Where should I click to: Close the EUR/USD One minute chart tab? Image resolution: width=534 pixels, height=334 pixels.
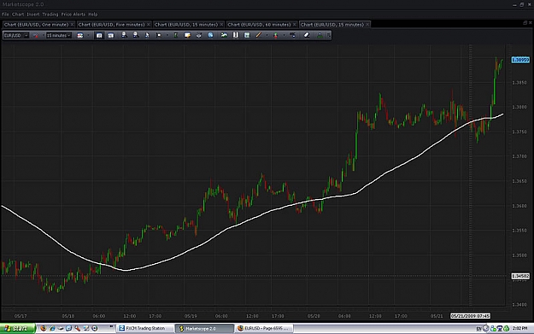[x=72, y=25]
